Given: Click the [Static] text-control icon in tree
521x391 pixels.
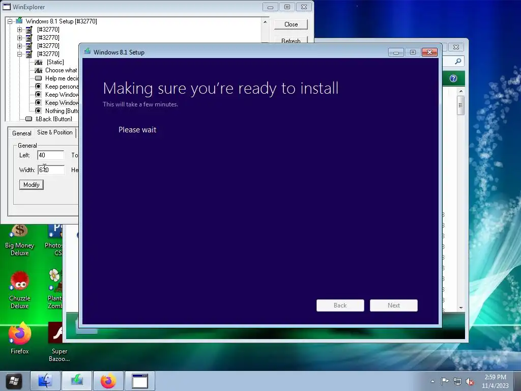Looking at the screenshot, I should (x=39, y=62).
